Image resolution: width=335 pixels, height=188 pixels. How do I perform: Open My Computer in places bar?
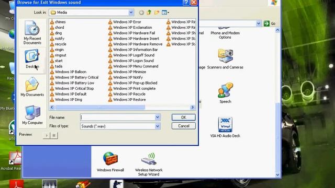coord(32,115)
